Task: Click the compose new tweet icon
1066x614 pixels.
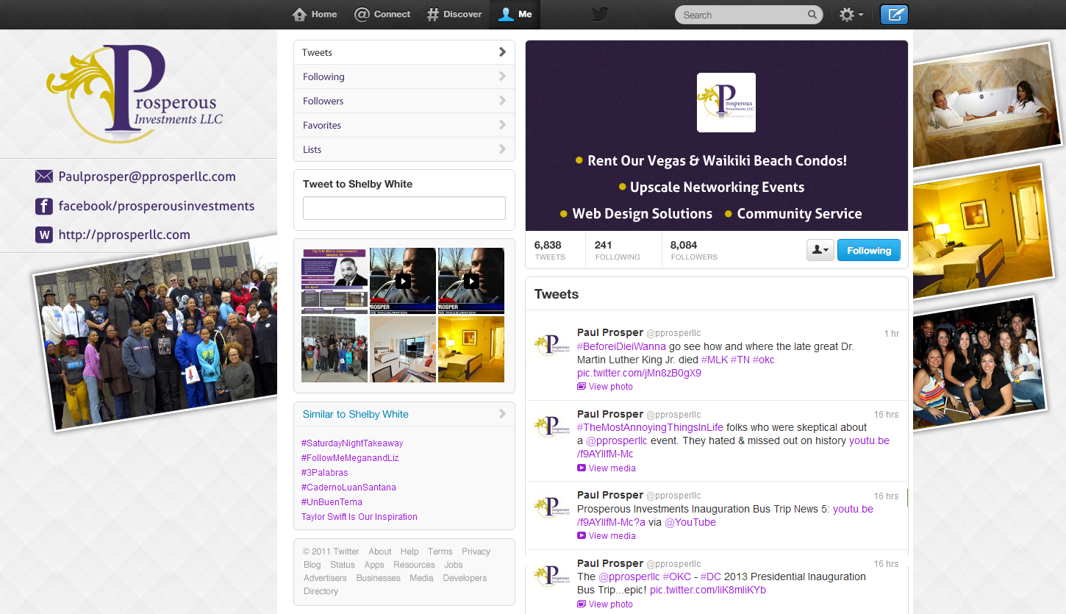Action: click(x=894, y=15)
